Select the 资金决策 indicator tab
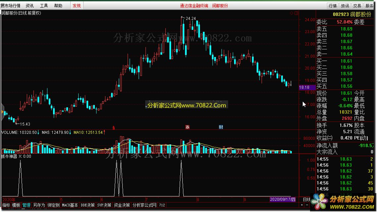Viewport: 377px width, 212px height. pyautogui.click(x=122, y=205)
